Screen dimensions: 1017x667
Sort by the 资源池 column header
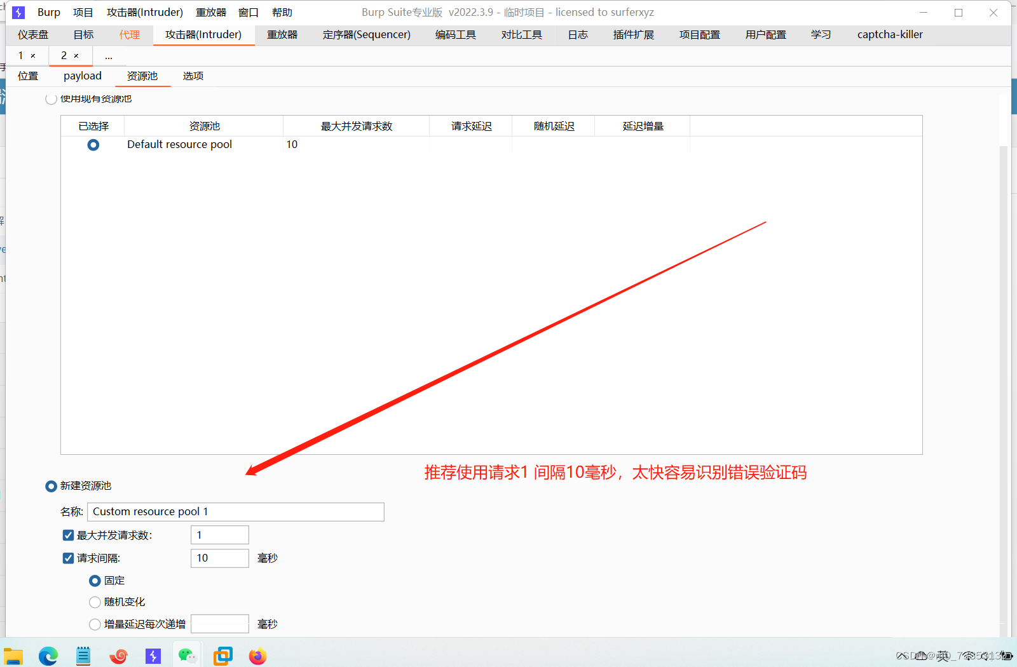coord(205,126)
